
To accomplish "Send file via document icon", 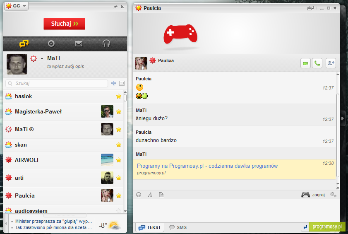I will (x=161, y=195).
